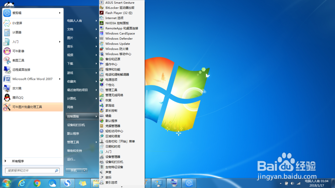The height and width of the screenshot is (188, 335).
Task: Open sticky notes taskbar icon
Action: tap(83, 183)
